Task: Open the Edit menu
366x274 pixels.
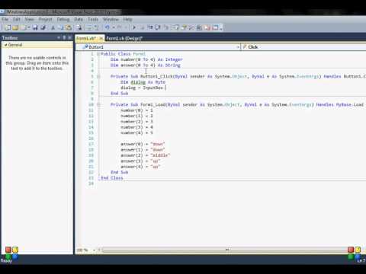Action: (x=17, y=19)
